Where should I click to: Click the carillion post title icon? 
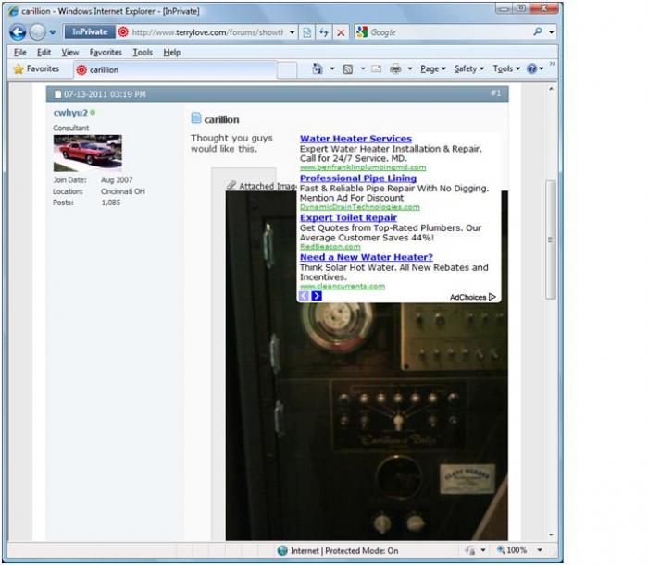click(x=196, y=118)
